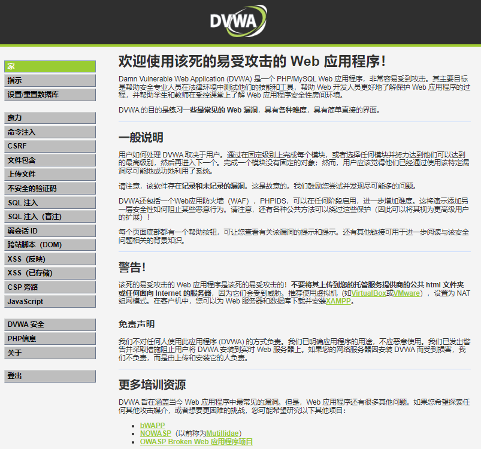Open OWASP Broken Web 应用程序项目 link
481x449 pixels.
pos(196,442)
